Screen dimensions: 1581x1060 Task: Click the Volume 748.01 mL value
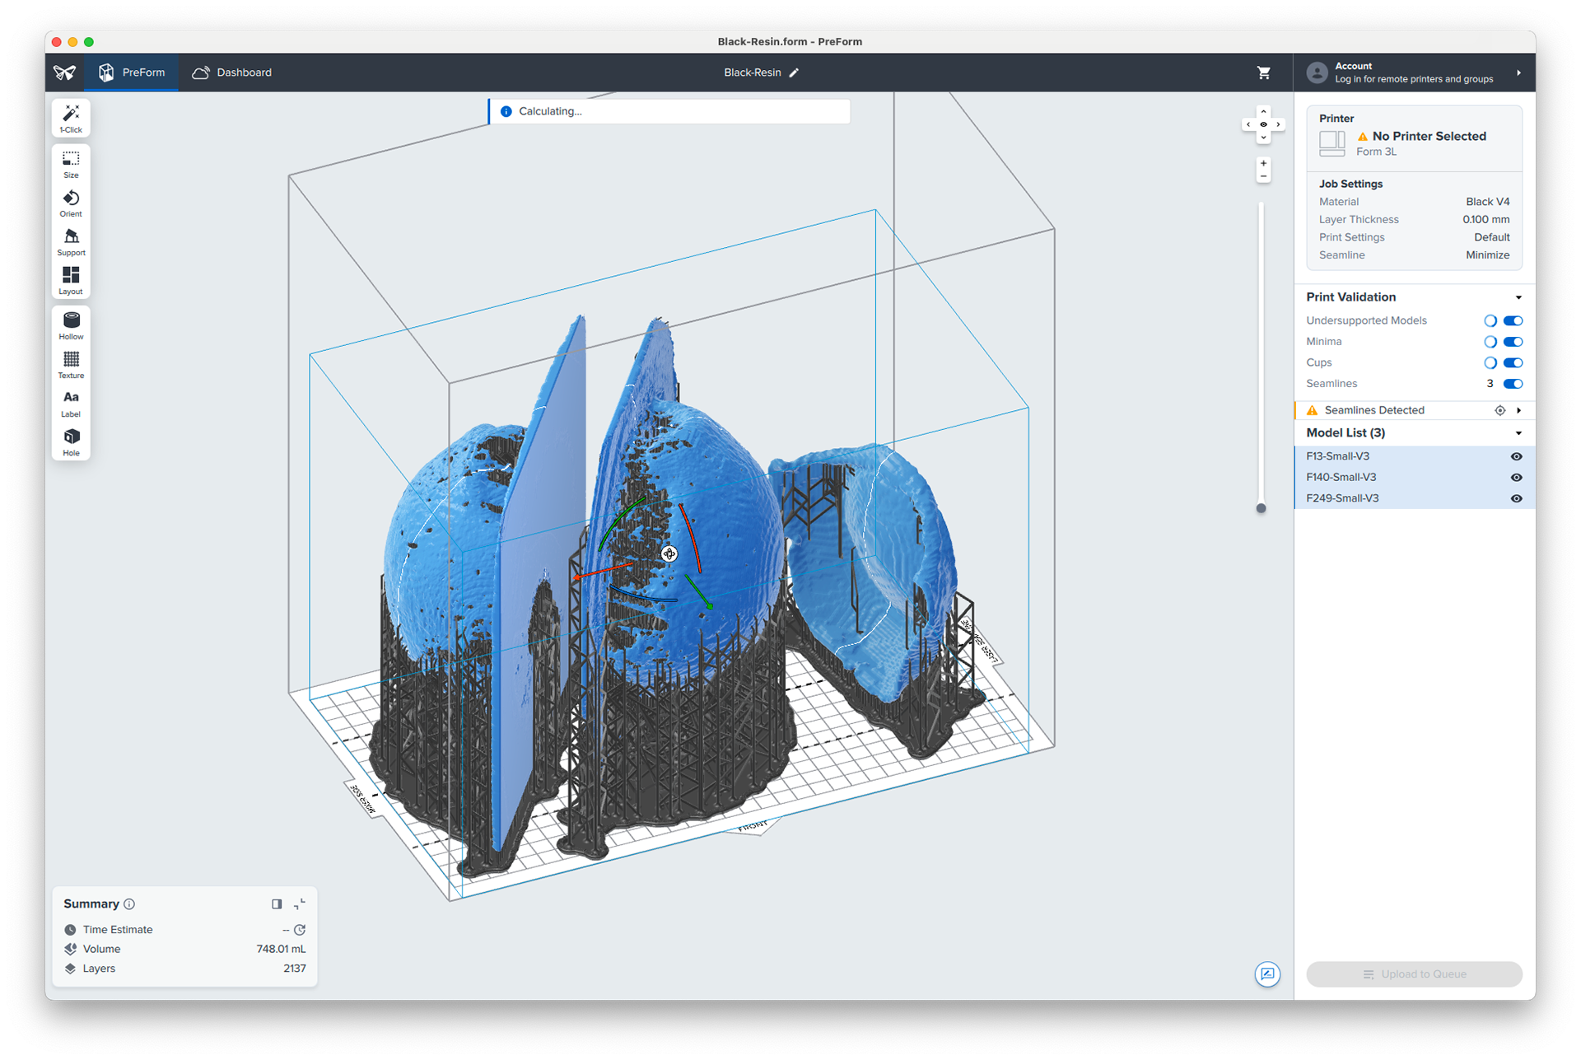point(281,950)
